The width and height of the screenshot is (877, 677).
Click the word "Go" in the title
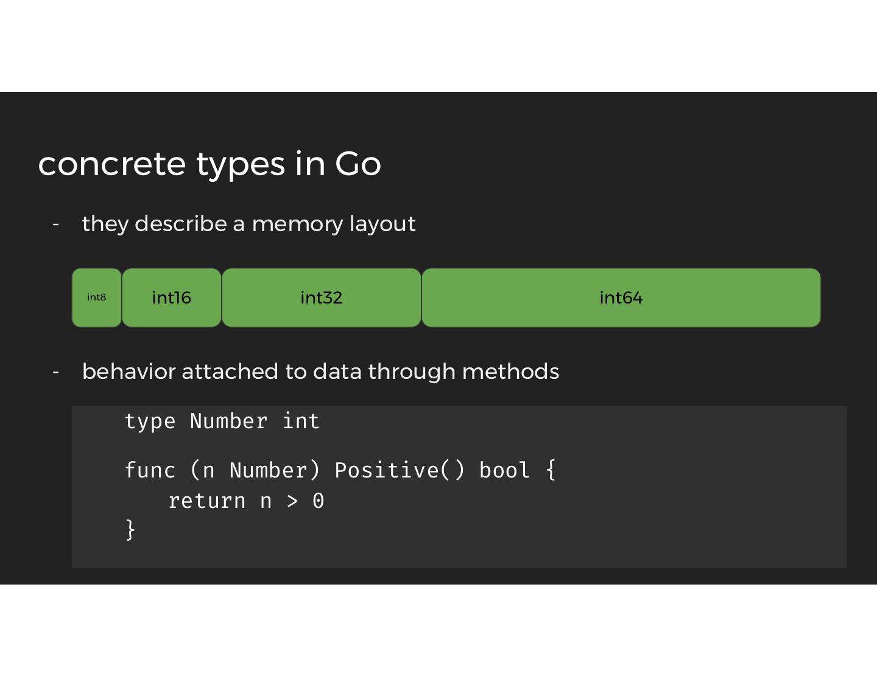pos(358,164)
